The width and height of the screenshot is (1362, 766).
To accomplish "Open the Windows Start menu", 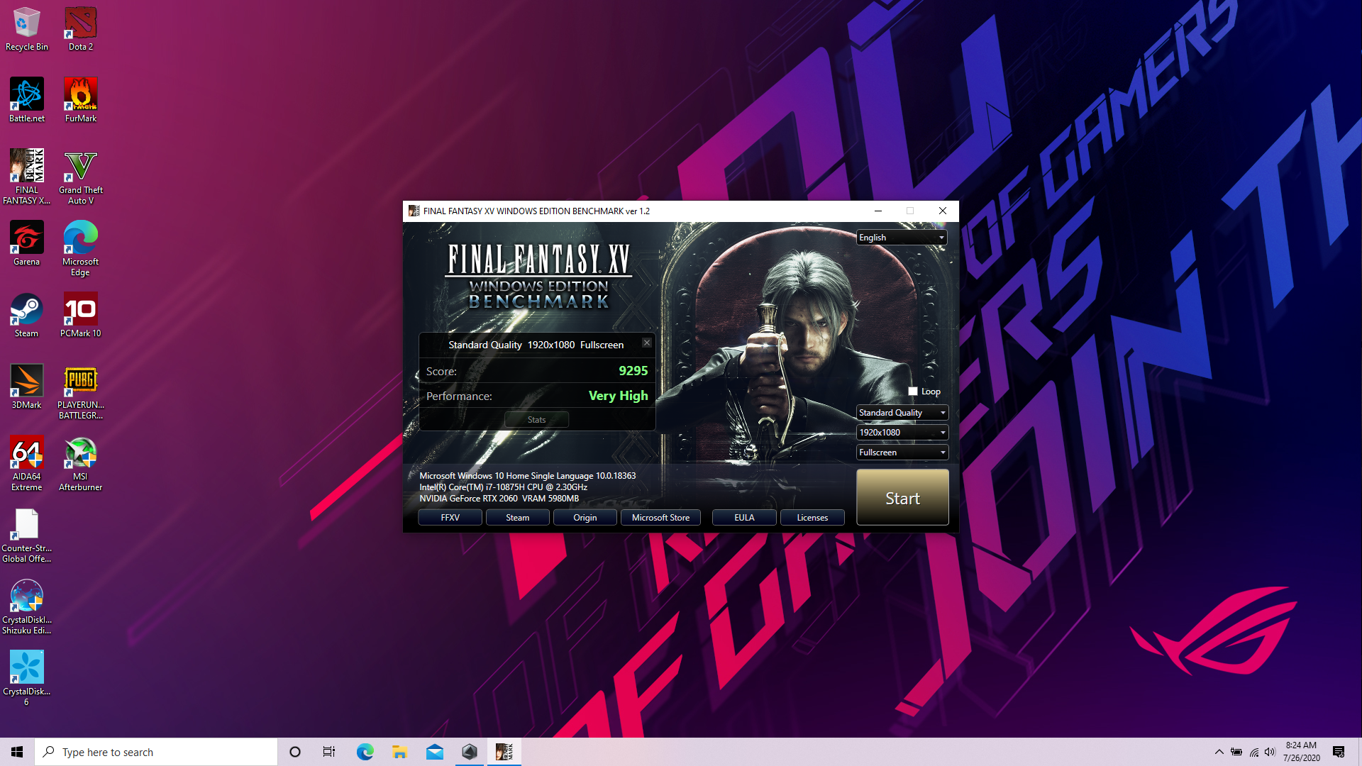I will (x=17, y=752).
